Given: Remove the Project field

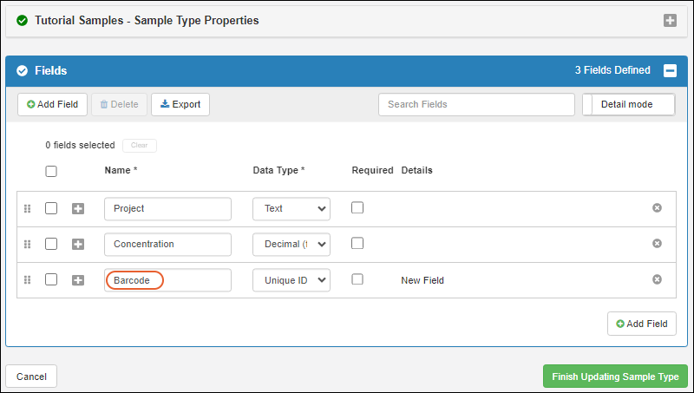Looking at the screenshot, I should pyautogui.click(x=657, y=208).
